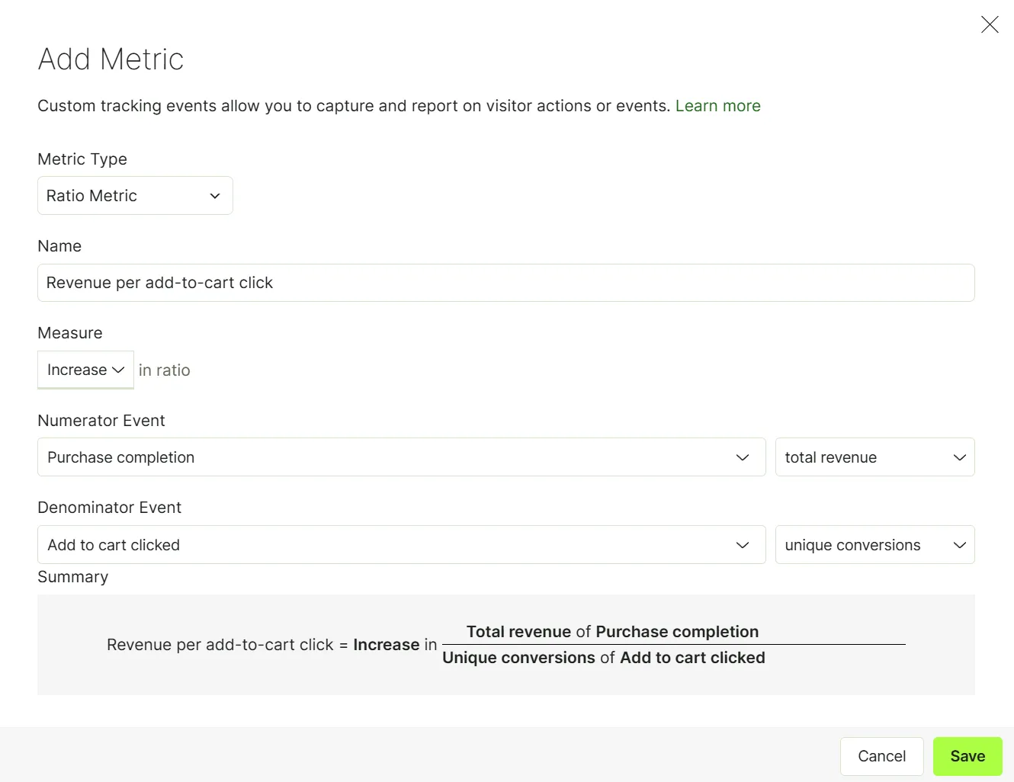Follow the Learn more link
The image size is (1014, 782).
click(718, 106)
